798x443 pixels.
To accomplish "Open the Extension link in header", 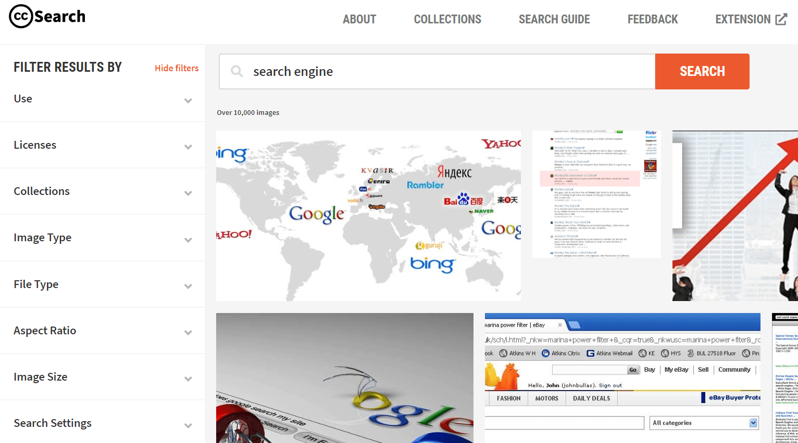I will point(751,19).
